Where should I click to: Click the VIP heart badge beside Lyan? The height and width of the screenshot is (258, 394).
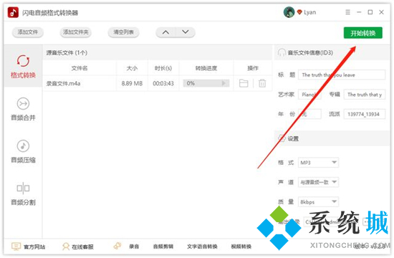click(x=299, y=12)
